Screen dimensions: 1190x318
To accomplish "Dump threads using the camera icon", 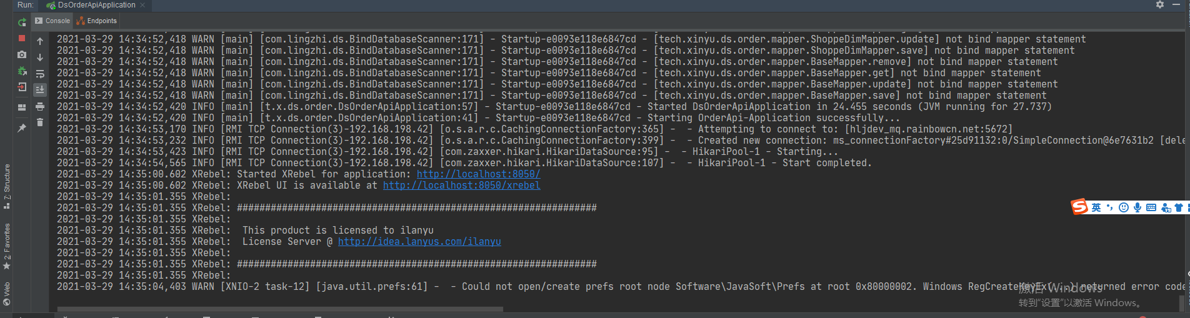I will click(x=22, y=55).
